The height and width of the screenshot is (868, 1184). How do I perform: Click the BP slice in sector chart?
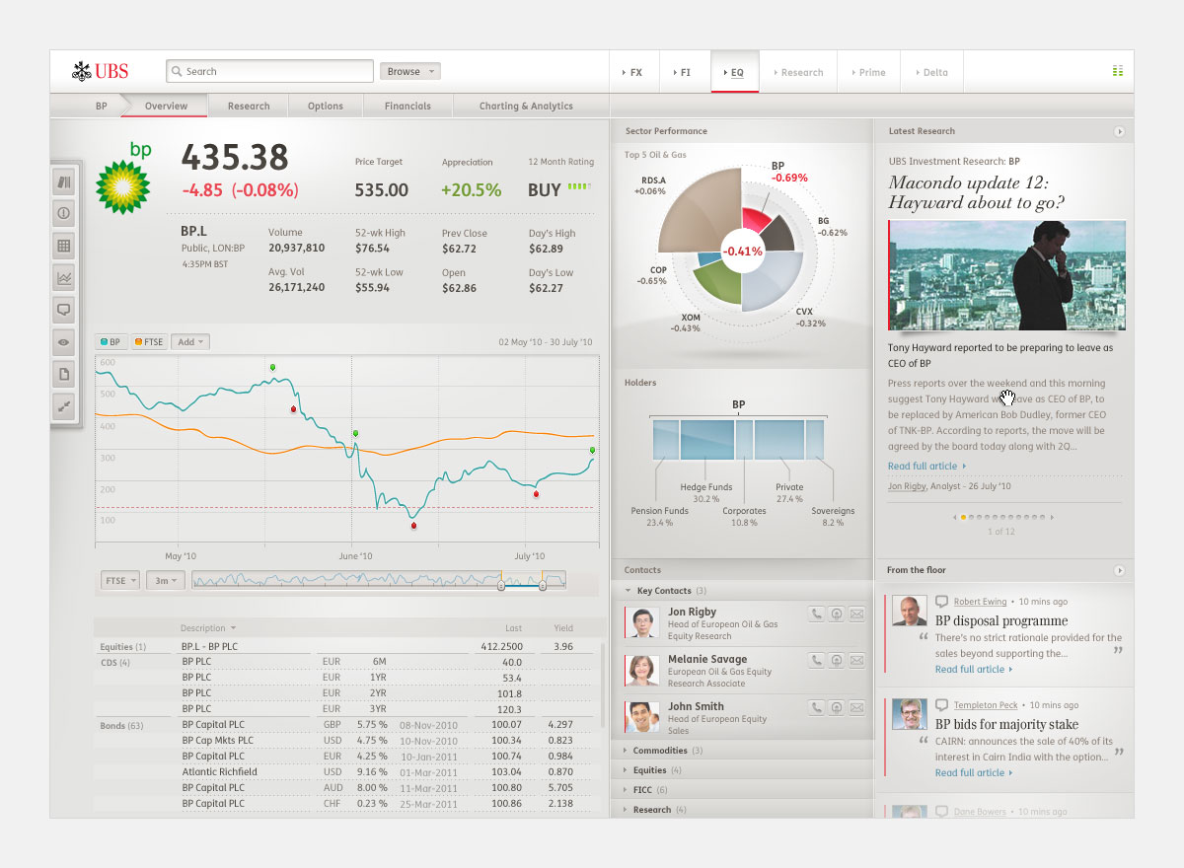pos(756,219)
